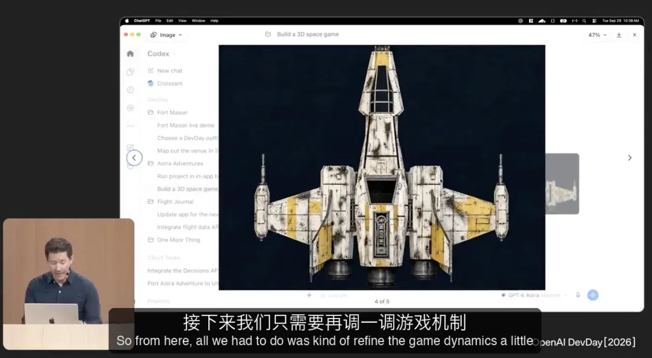Open the Croissant item
This screenshot has width=652, height=358.
[170, 83]
